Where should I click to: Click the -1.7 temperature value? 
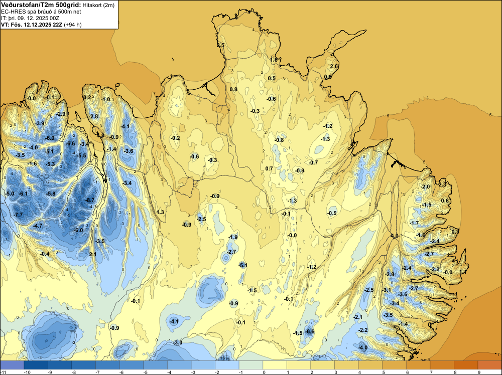point(414,223)
